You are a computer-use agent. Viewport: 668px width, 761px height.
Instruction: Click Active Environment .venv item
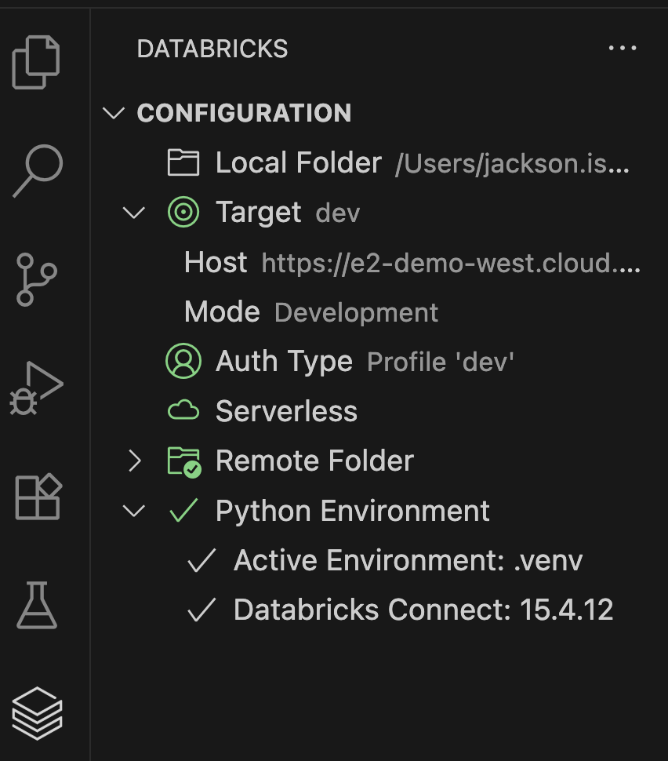[407, 561]
